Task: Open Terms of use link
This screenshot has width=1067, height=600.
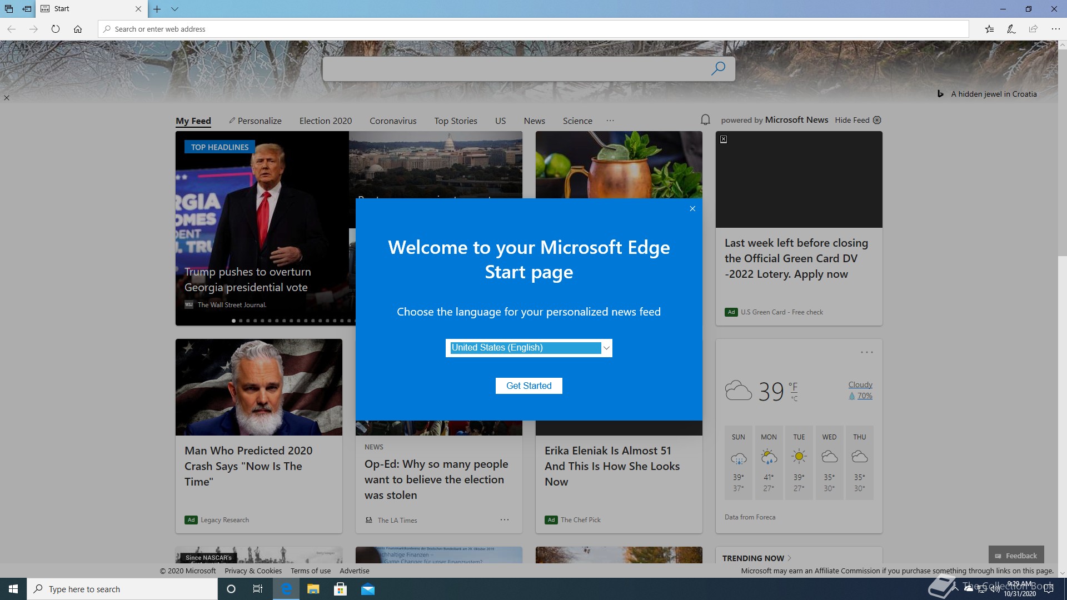Action: [x=311, y=571]
